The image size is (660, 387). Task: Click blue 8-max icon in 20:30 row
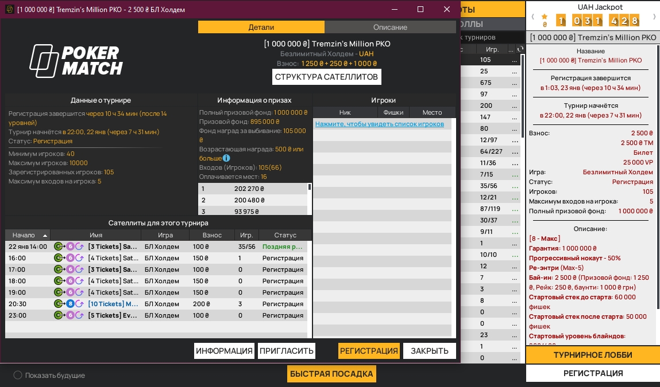click(70, 304)
